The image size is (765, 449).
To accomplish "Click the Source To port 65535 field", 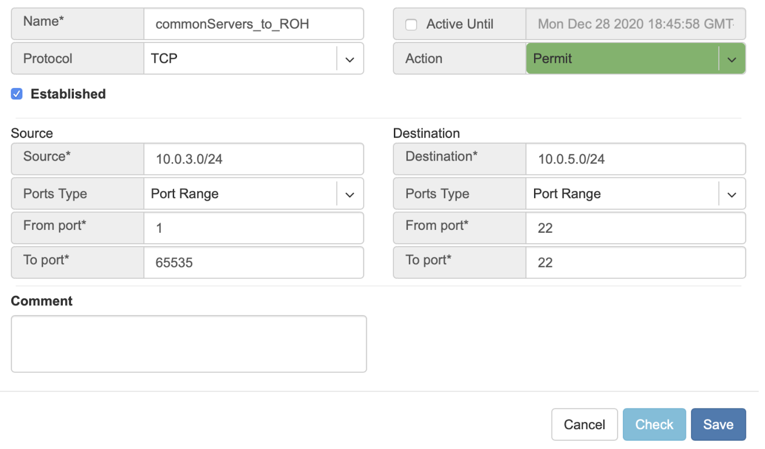I will (x=253, y=263).
